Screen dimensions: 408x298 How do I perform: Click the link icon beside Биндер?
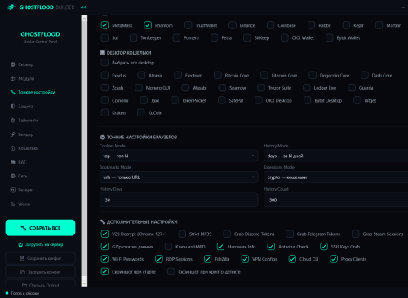(13, 134)
